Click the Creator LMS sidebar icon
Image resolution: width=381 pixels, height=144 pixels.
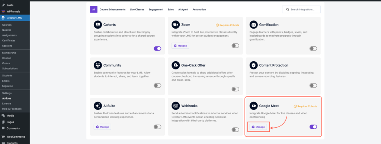tap(3, 18)
